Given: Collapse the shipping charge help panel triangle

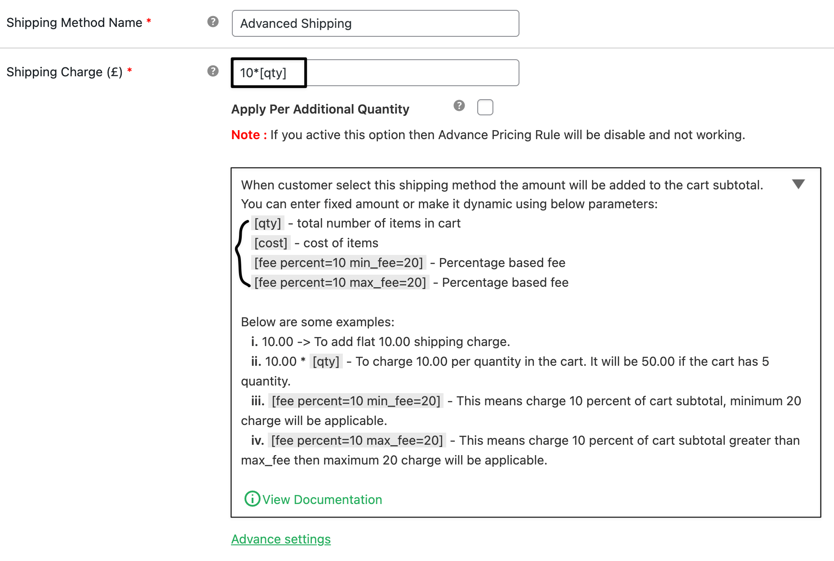Looking at the screenshot, I should pos(799,184).
